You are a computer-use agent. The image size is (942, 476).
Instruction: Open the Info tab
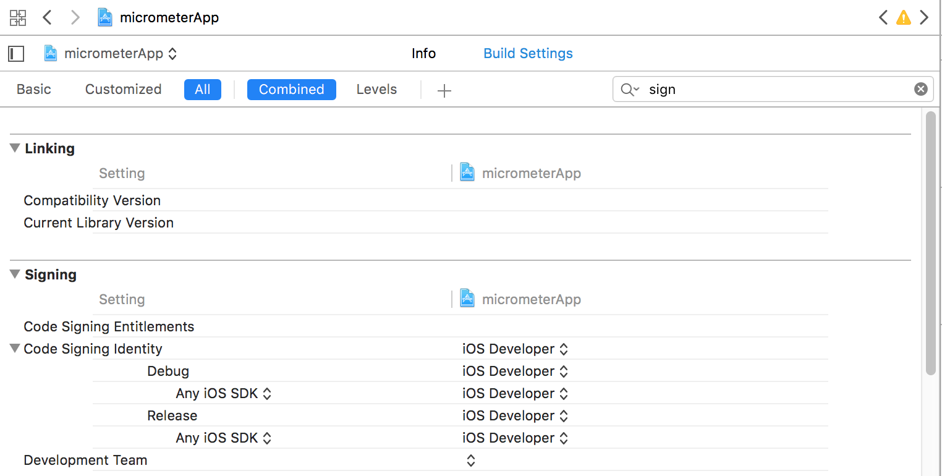423,54
